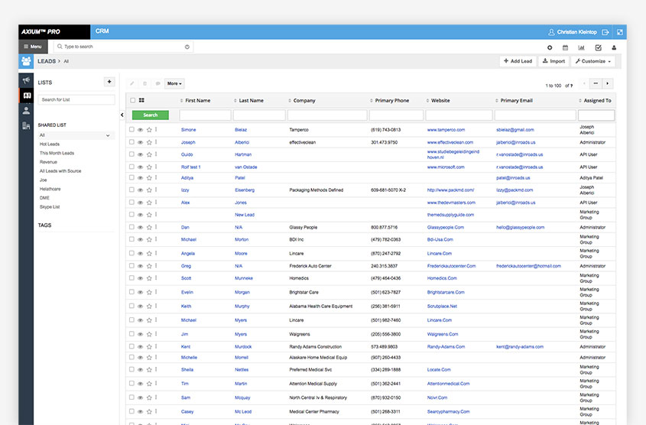Click the LEADS breadcrumb text
Viewport: 646px width, 425px height.
(x=47, y=61)
